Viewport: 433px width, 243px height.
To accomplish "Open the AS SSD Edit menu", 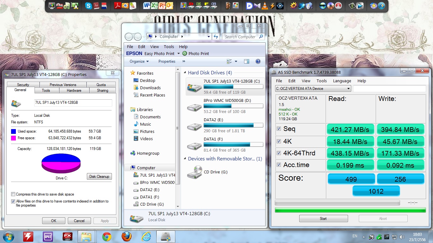I will click(292, 81).
